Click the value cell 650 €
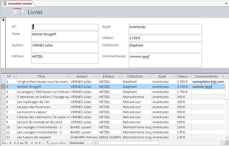This screenshot has height=146, width=229. click(x=184, y=112)
